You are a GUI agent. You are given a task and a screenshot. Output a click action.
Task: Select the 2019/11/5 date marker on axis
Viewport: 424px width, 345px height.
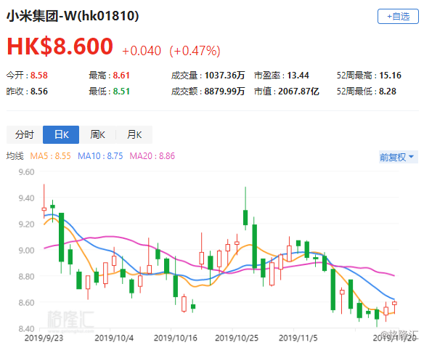[298, 338]
